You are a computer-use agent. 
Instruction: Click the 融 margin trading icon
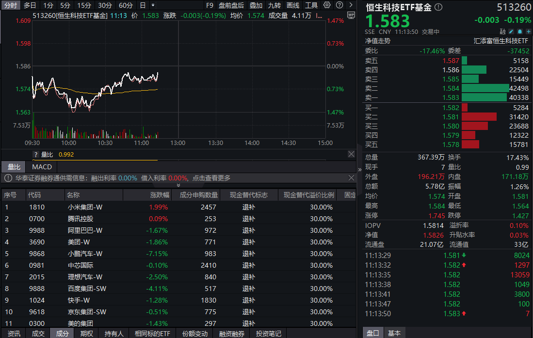point(502,31)
